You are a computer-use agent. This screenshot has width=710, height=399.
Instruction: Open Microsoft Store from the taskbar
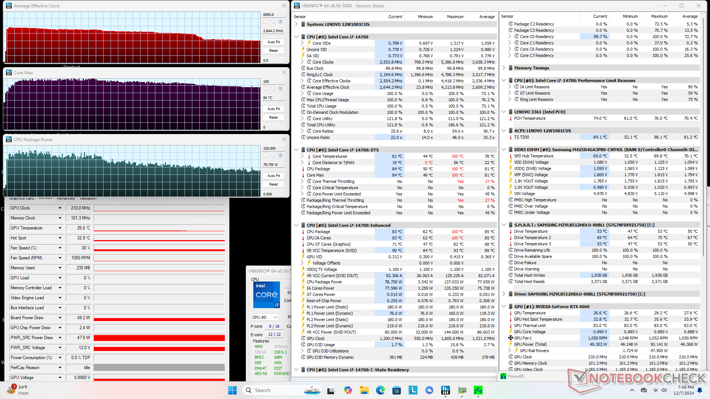[x=396, y=390]
